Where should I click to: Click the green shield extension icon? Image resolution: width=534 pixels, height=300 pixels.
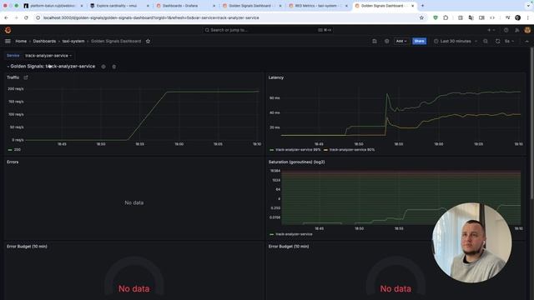click(436, 17)
